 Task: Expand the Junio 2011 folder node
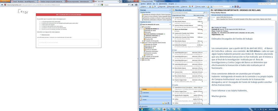coord(141,60)
